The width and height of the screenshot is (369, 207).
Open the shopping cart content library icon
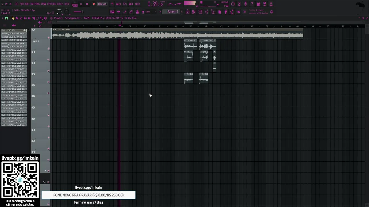click(244, 12)
